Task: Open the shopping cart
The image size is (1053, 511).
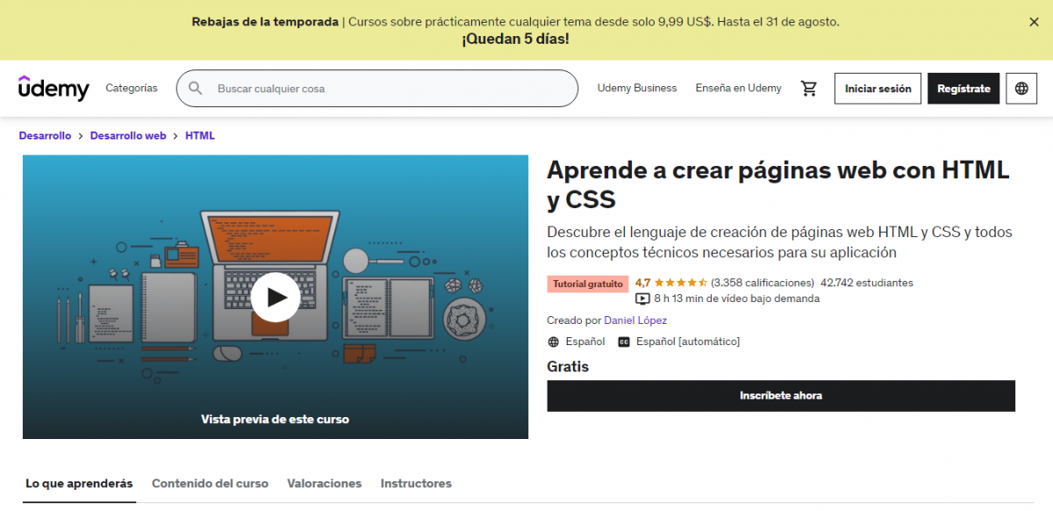Action: [808, 89]
